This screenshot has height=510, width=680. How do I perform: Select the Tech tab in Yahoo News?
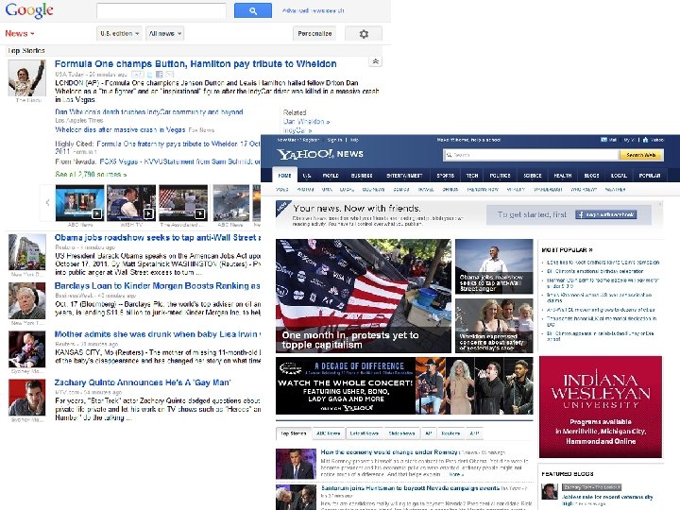(472, 176)
